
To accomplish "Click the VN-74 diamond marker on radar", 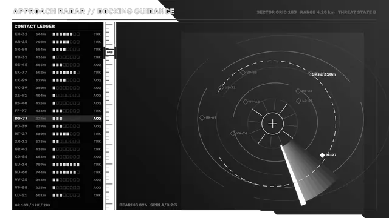I will click(x=232, y=133).
